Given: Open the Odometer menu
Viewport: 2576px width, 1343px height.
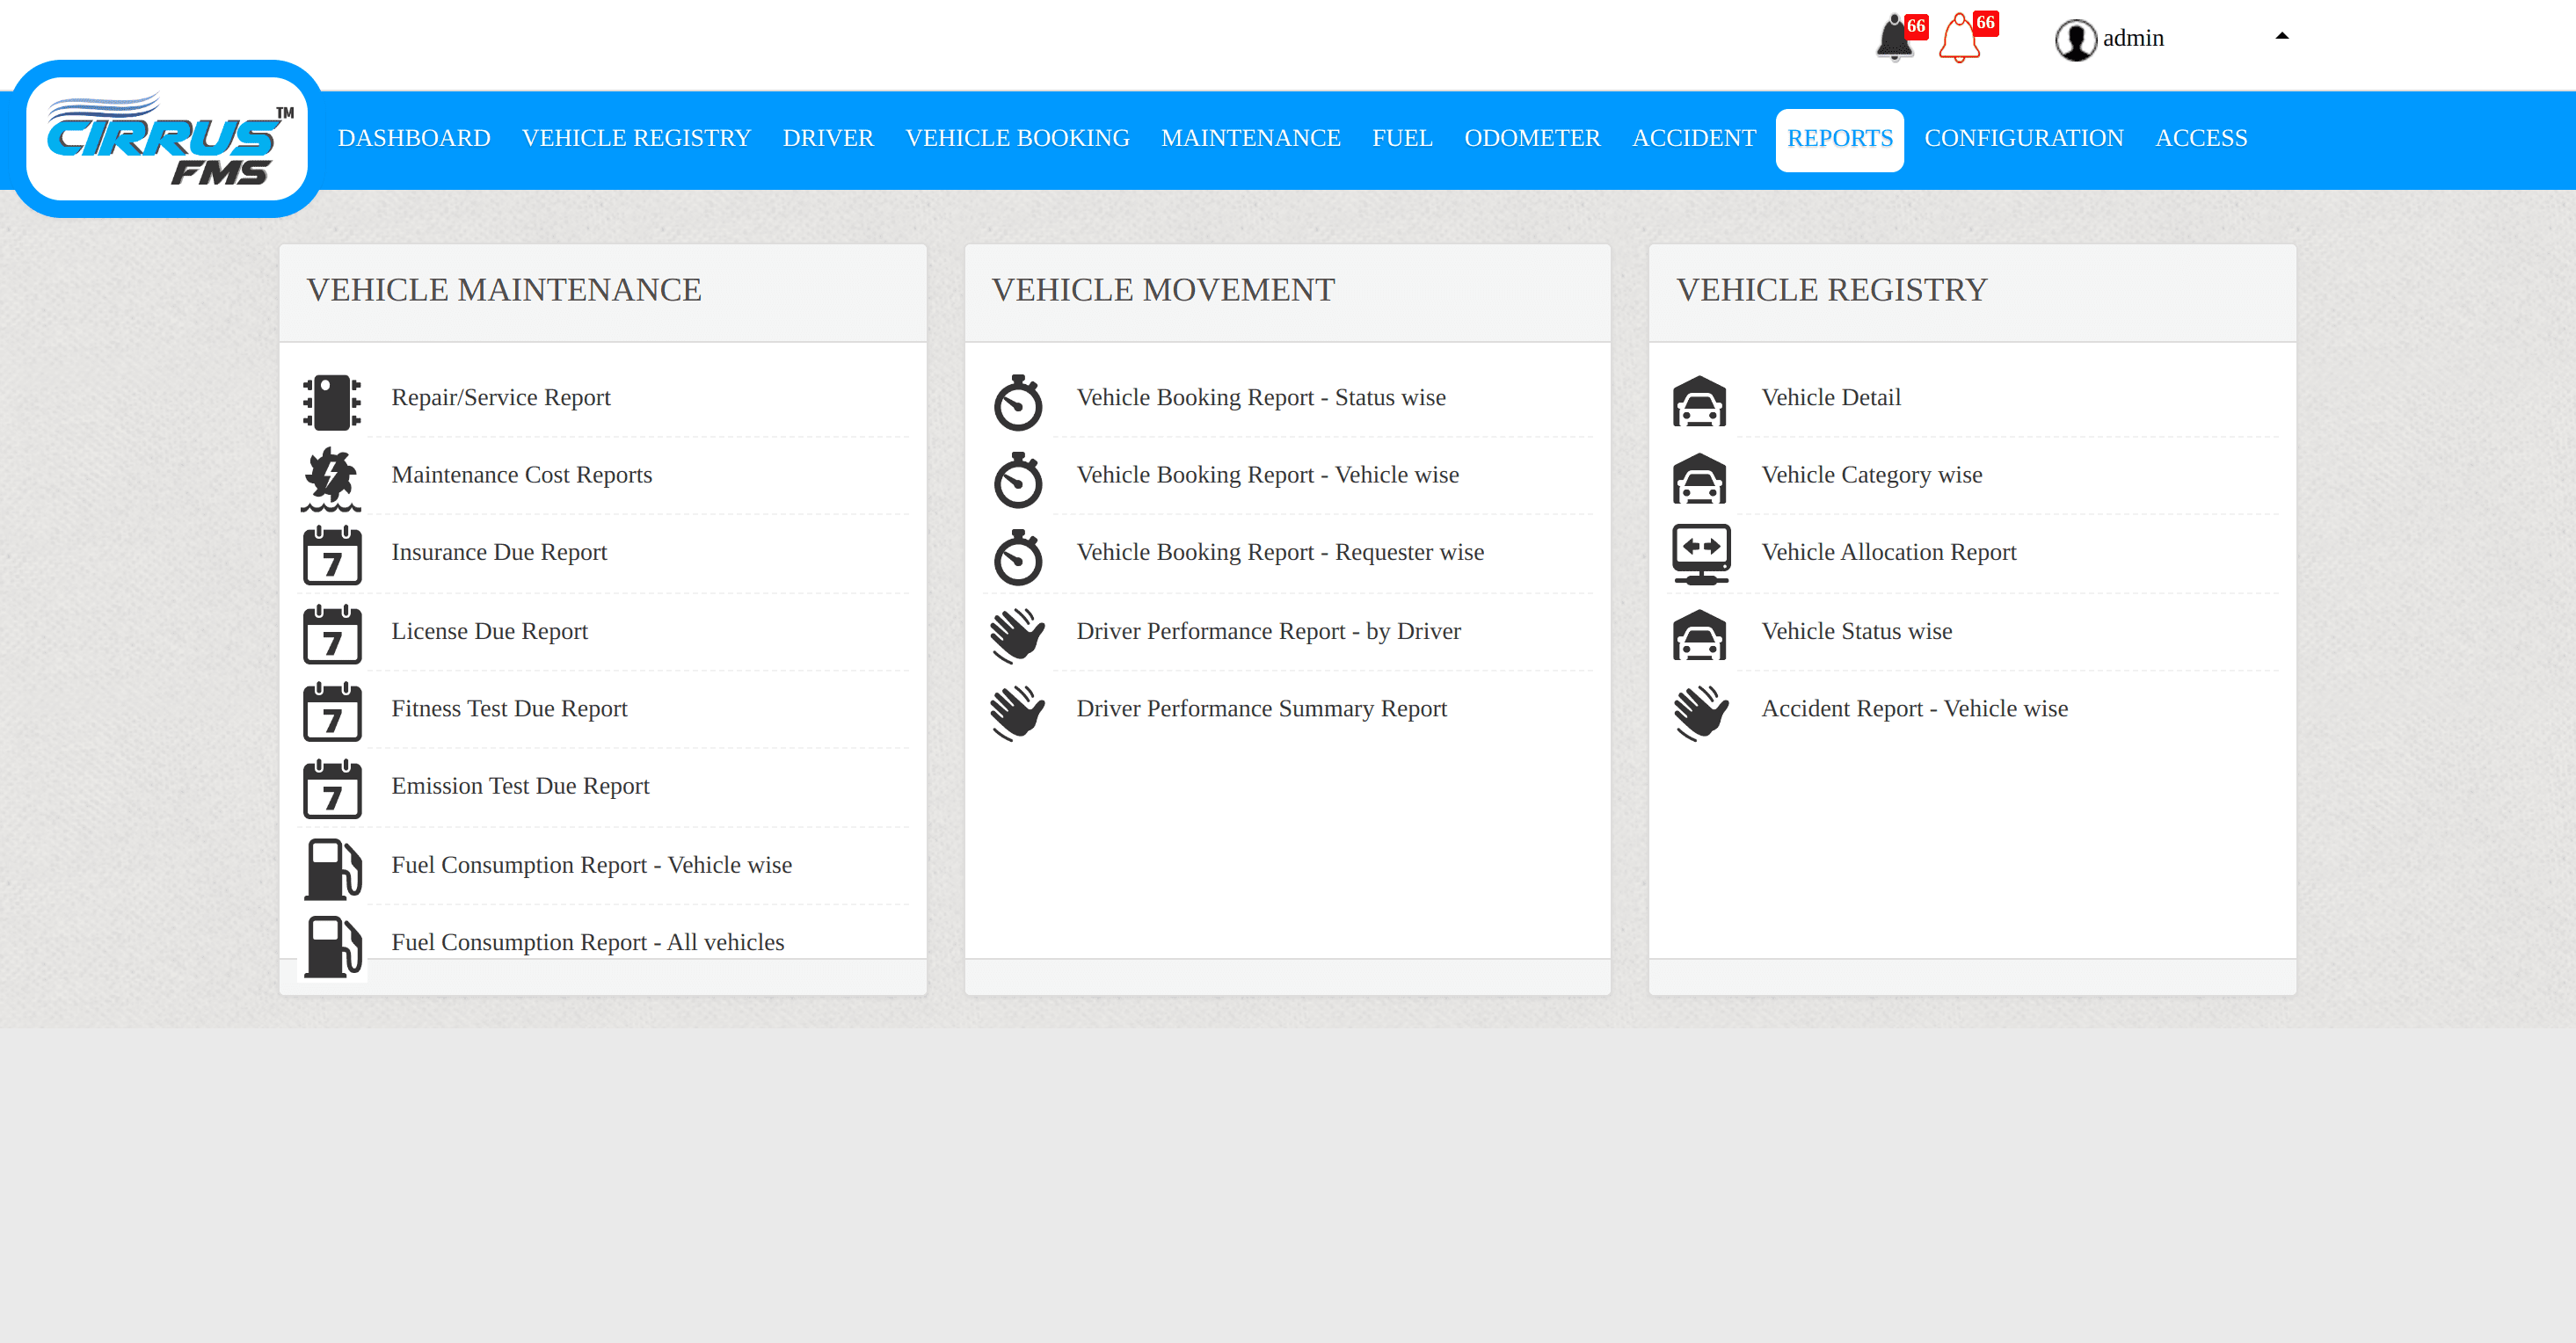Looking at the screenshot, I should coord(1532,138).
